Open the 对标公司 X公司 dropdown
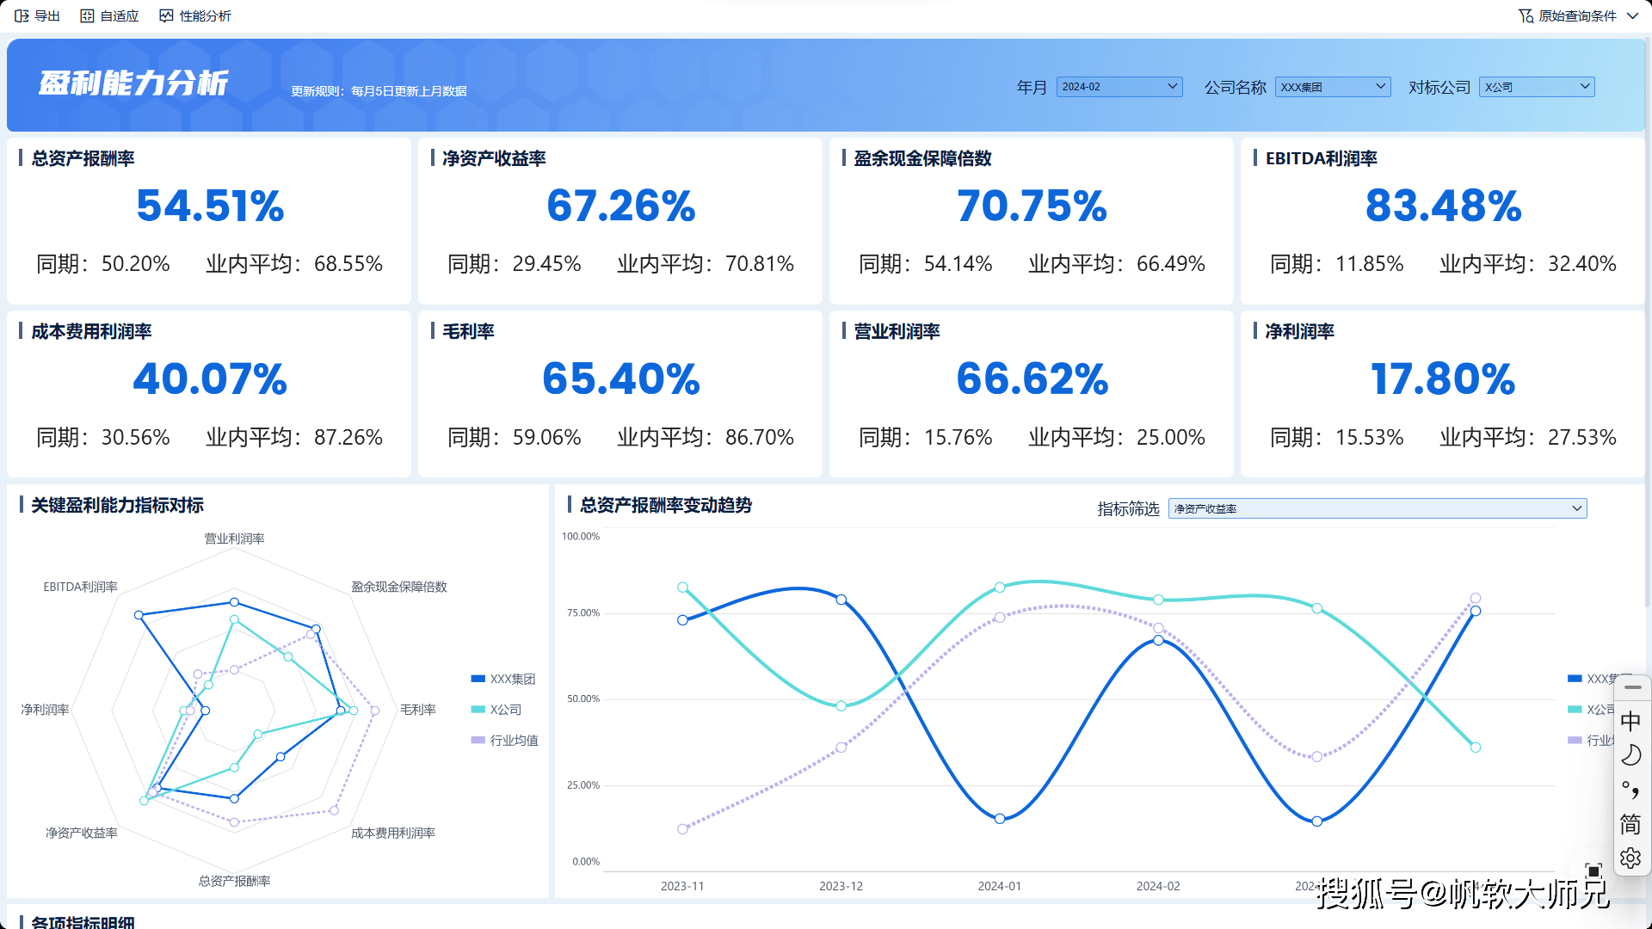This screenshot has width=1652, height=929. 1537,87
